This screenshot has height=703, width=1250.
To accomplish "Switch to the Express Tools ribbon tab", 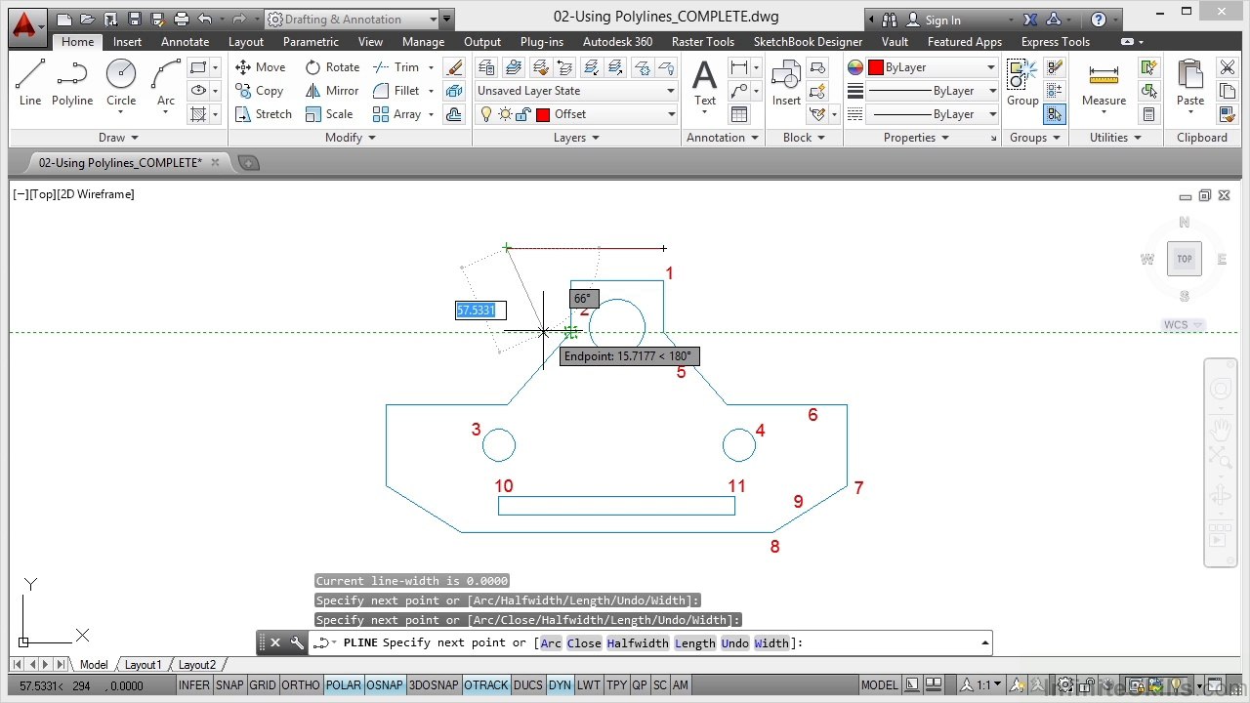I will tap(1056, 42).
